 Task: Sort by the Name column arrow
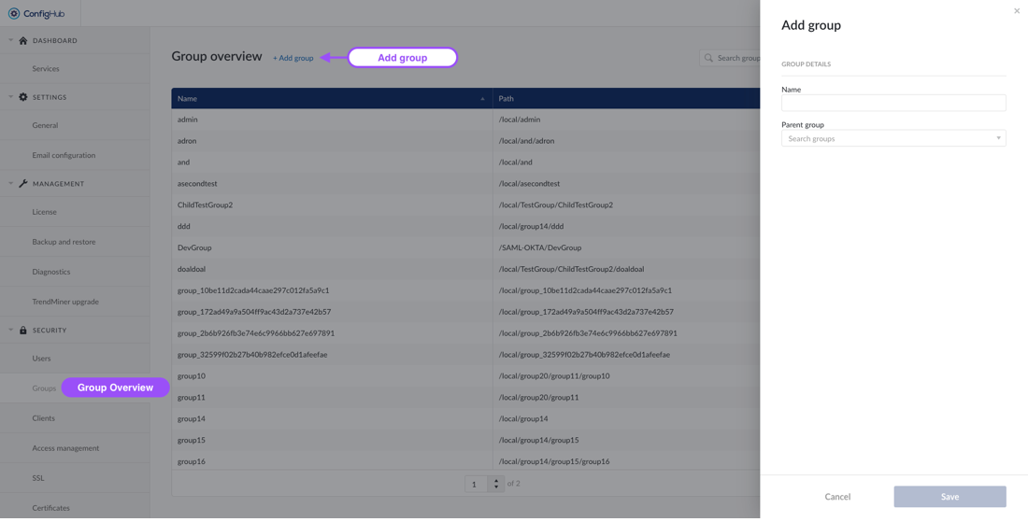tap(482, 99)
